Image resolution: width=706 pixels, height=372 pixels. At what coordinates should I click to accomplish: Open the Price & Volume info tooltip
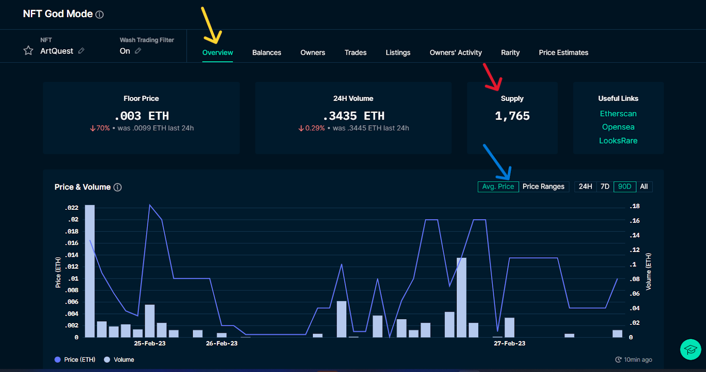point(117,187)
